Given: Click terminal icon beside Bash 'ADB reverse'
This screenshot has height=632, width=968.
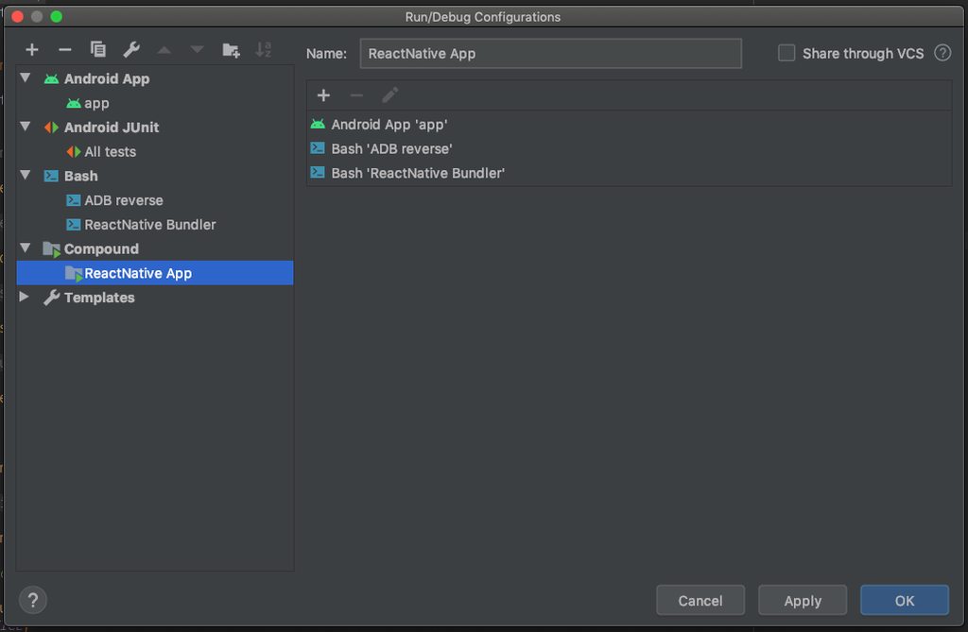Looking at the screenshot, I should (x=318, y=148).
